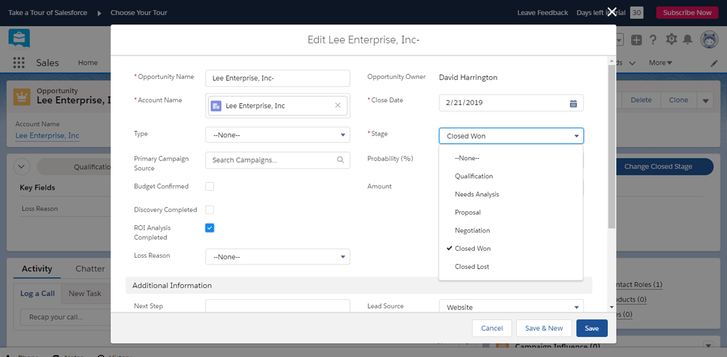Expand the Loss Reason dropdown
Screen dimensions: 727x357
point(278,257)
